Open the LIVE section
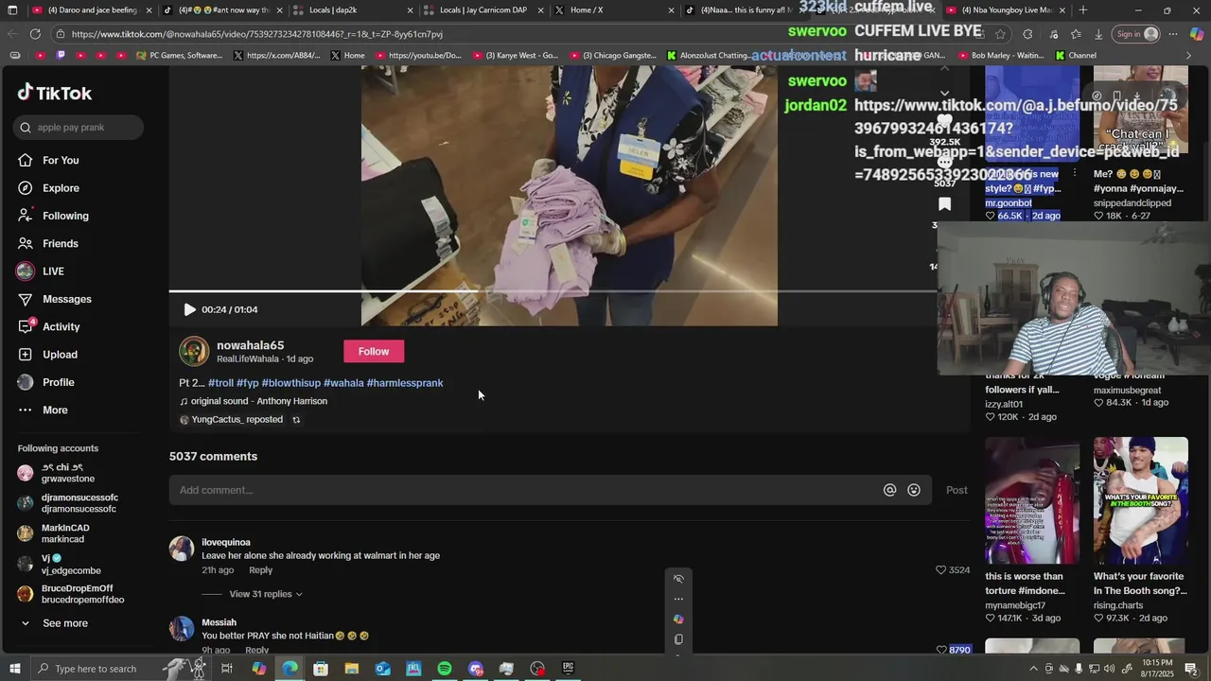The width and height of the screenshot is (1211, 681). click(x=53, y=271)
